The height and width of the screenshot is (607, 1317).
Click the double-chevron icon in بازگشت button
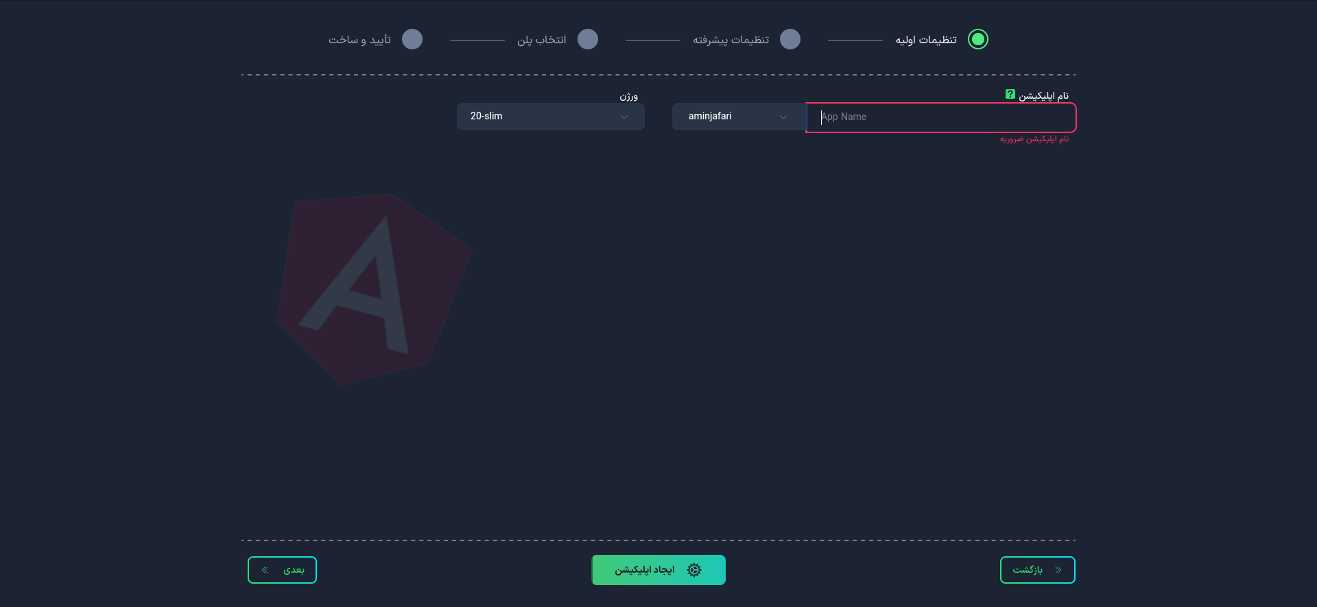pos(1058,570)
